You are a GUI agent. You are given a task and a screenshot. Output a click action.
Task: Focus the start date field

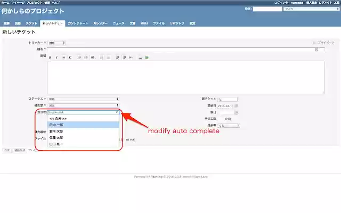tap(225, 106)
